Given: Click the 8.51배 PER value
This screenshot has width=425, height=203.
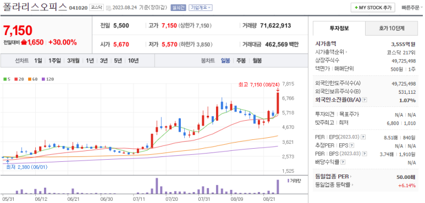Looking at the screenshot, I should click(391, 138).
